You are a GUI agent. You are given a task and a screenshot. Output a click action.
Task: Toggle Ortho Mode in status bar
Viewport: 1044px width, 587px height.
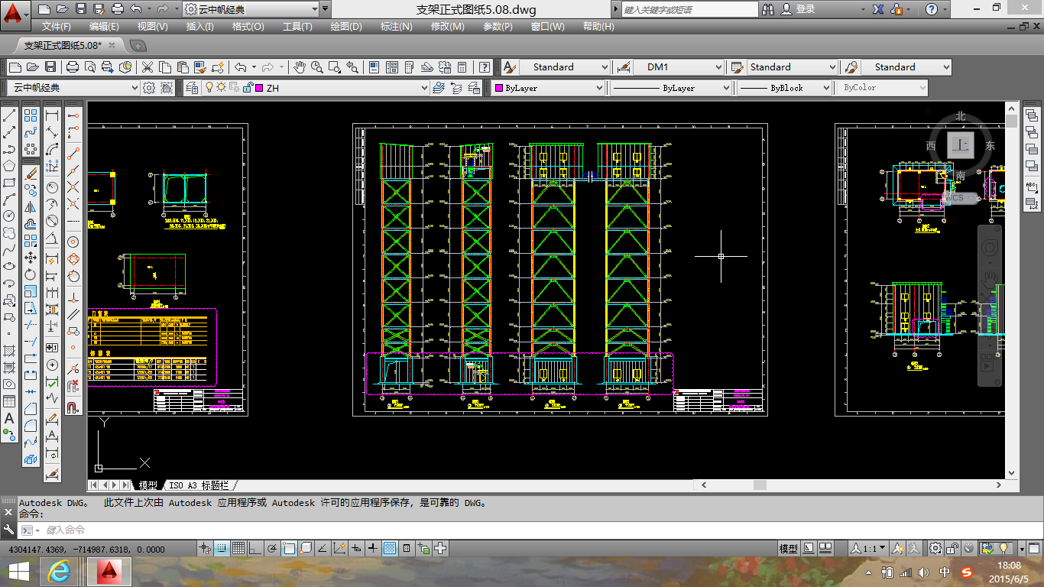255,549
